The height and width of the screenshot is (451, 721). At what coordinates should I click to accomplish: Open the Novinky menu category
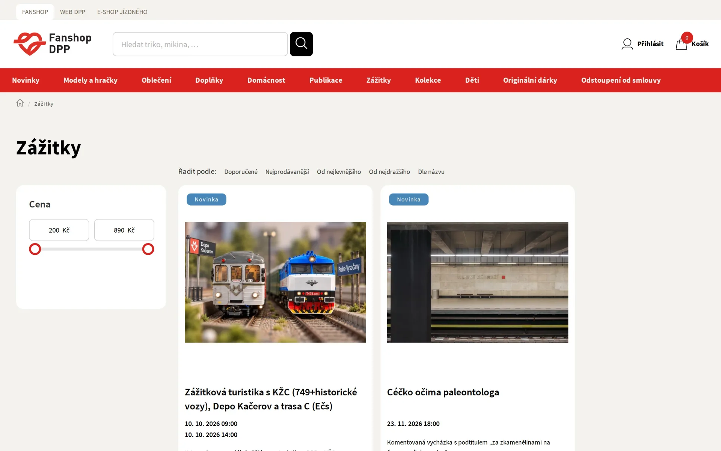26,80
